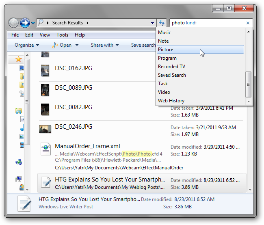Click Search Results in the address bar
Viewport: 264px width, 225px height.
[x=67, y=23]
